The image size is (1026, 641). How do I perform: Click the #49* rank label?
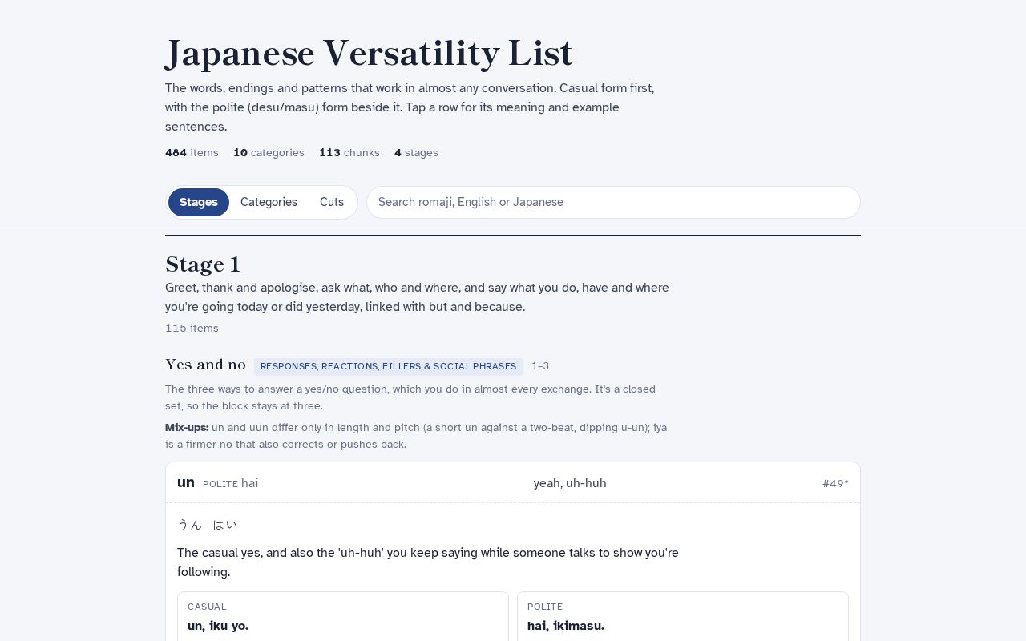(x=835, y=483)
